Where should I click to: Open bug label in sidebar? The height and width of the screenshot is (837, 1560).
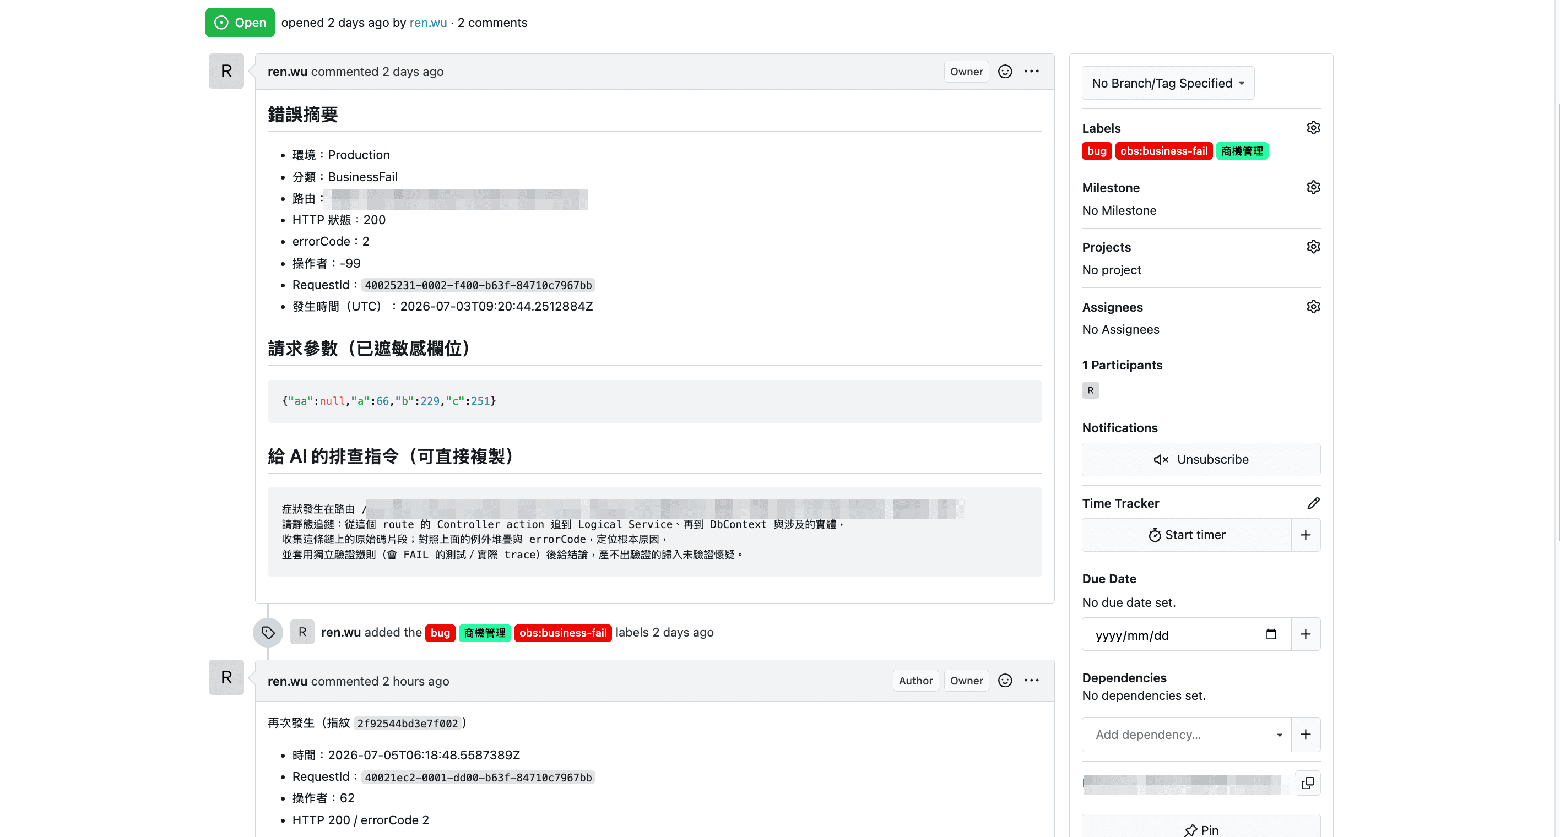[1096, 151]
